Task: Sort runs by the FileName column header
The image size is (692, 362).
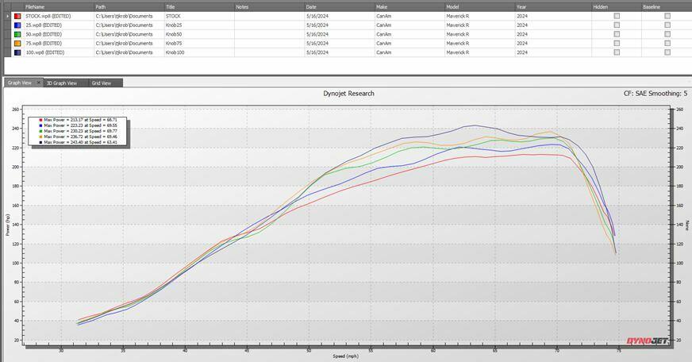Action: click(x=59, y=7)
